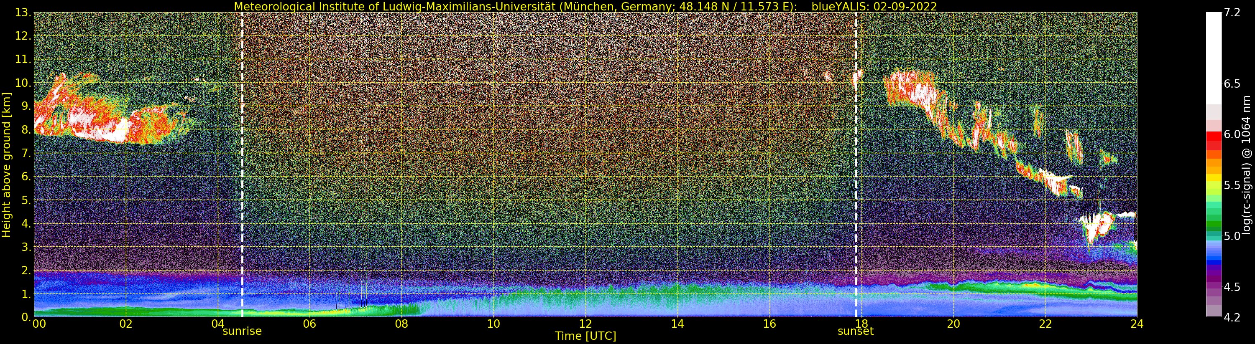Select the 'sunset' label below the axis
Screen dimensions: 1255x344
[856, 331]
